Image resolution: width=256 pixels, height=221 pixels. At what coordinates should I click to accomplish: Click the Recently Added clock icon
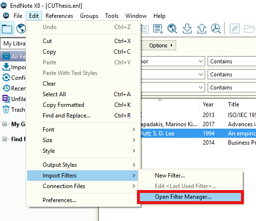(x=6, y=88)
